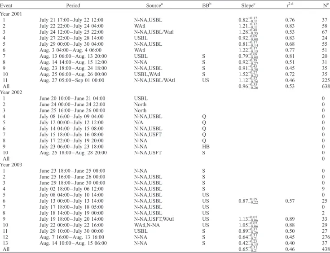Select the 'HB' BB code cell
The width and height of the screenshot is (330, 253).
[206, 147]
